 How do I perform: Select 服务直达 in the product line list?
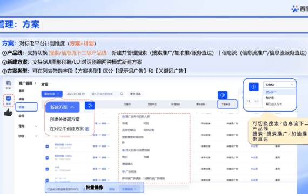(x=273, y=104)
